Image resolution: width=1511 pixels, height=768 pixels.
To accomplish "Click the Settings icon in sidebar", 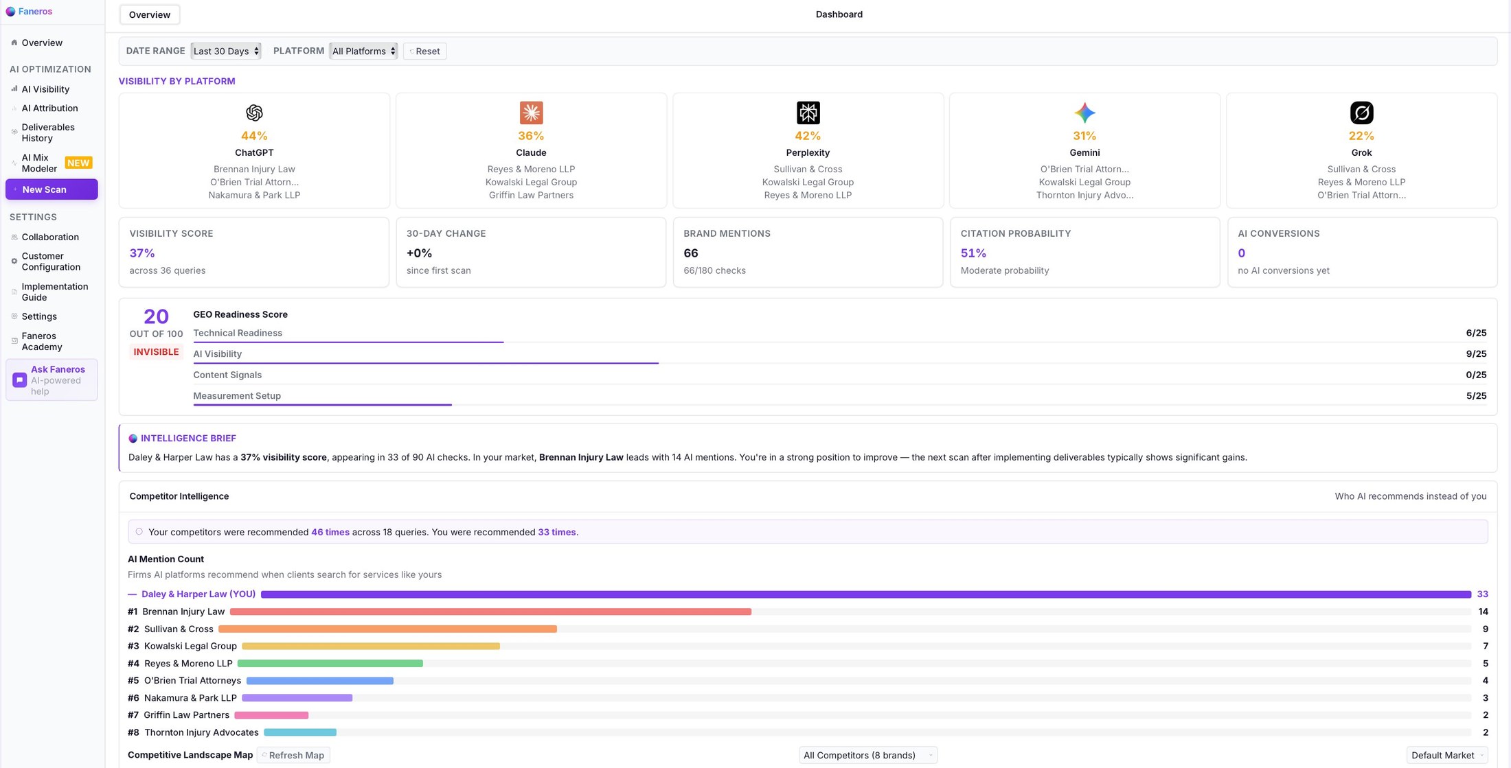I will coord(14,316).
